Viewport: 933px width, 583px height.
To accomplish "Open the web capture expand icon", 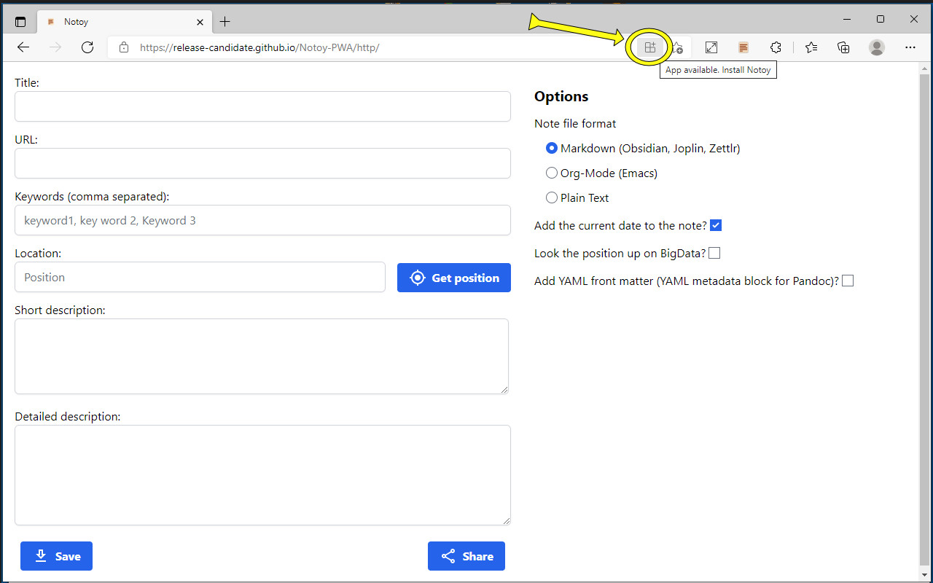I will [x=711, y=47].
